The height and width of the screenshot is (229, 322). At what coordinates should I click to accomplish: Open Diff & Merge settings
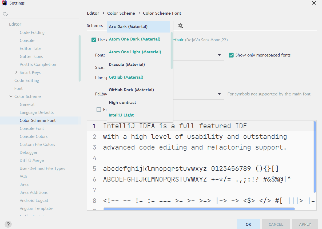(x=32, y=160)
